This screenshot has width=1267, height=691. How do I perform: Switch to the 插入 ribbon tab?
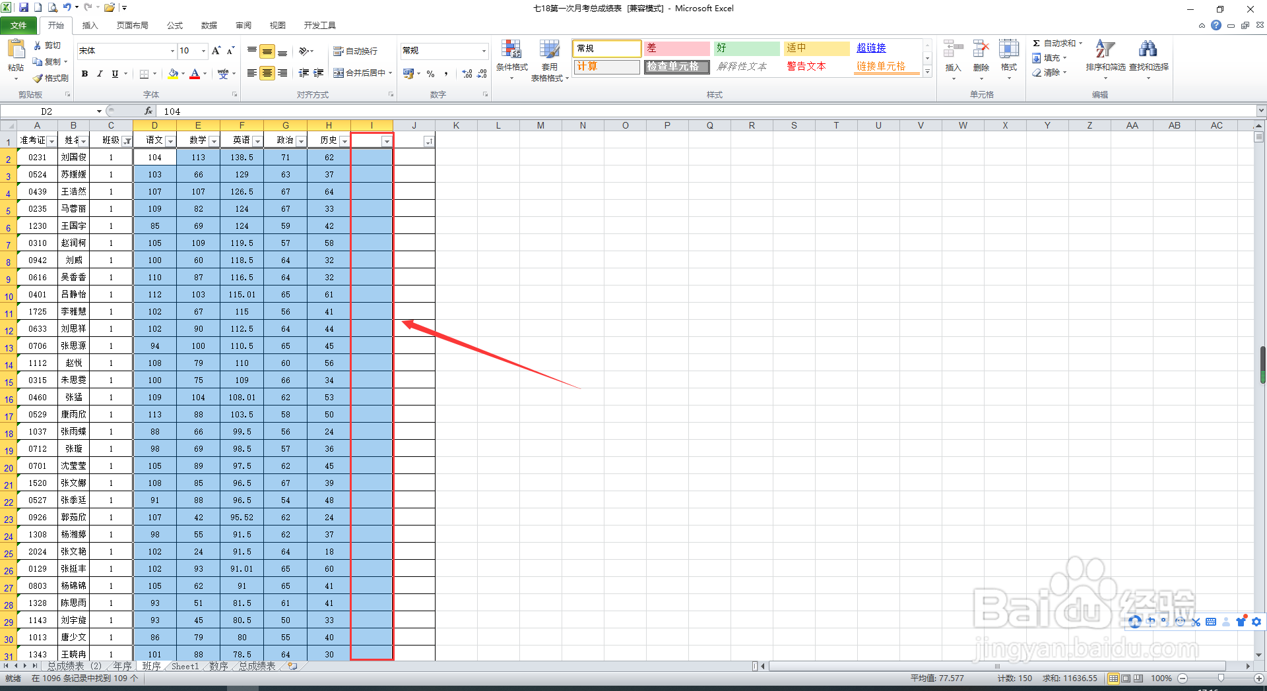click(90, 25)
